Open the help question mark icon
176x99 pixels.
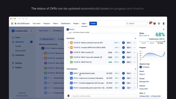pos(155,23)
